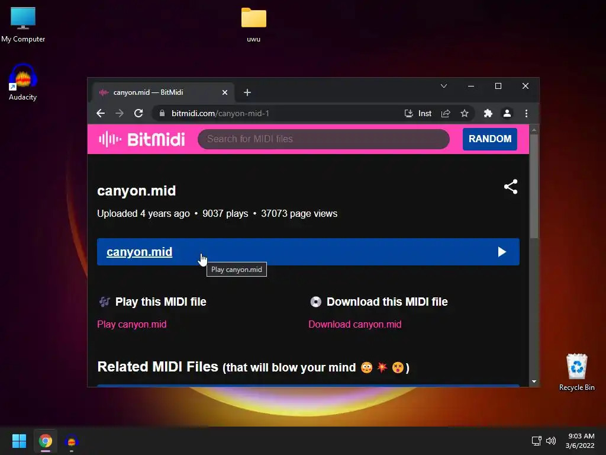The image size is (606, 455).
Task: Click the 'Uploaded 4 years ago' text
Action: point(143,213)
